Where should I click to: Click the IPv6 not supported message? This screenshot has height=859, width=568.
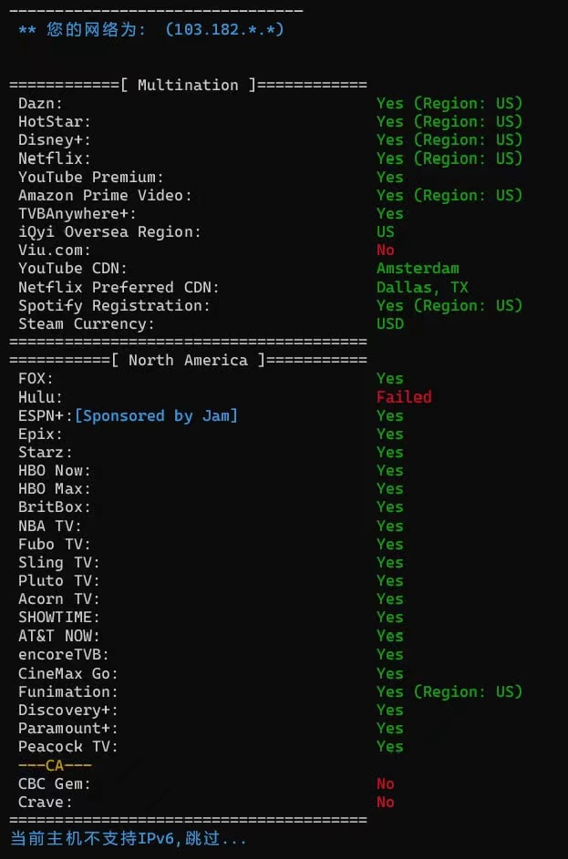point(129,838)
